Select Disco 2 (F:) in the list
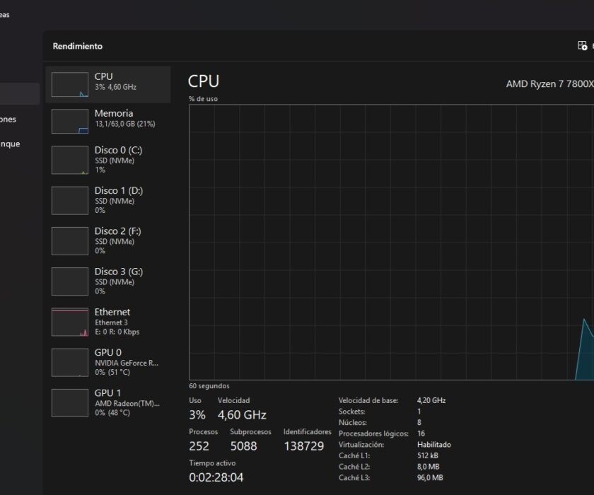 108,241
